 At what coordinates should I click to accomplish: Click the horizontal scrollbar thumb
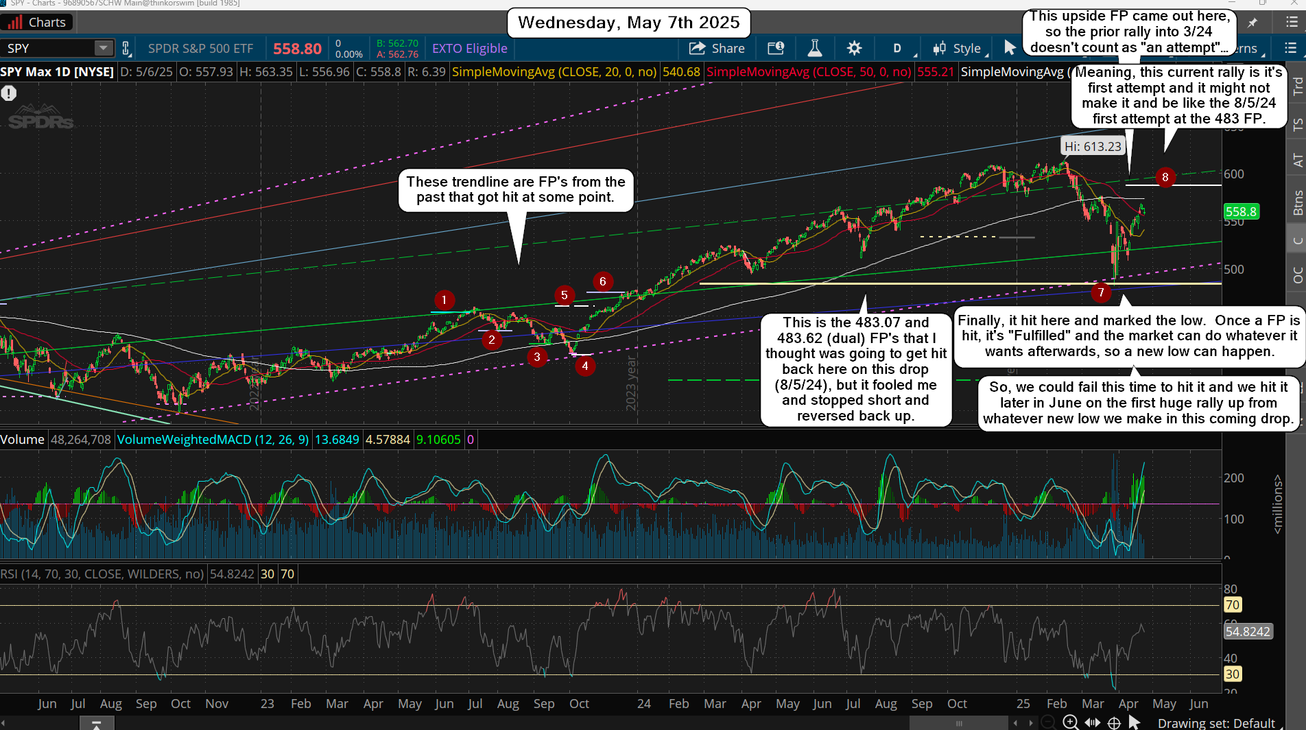point(959,723)
